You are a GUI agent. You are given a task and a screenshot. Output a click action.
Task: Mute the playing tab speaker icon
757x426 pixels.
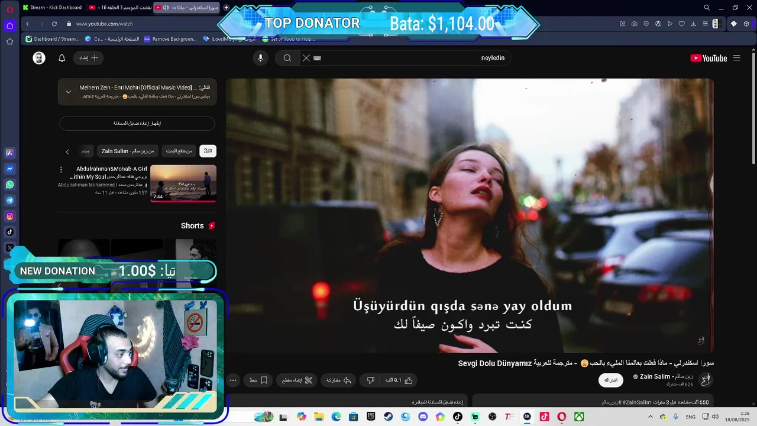coord(166,8)
